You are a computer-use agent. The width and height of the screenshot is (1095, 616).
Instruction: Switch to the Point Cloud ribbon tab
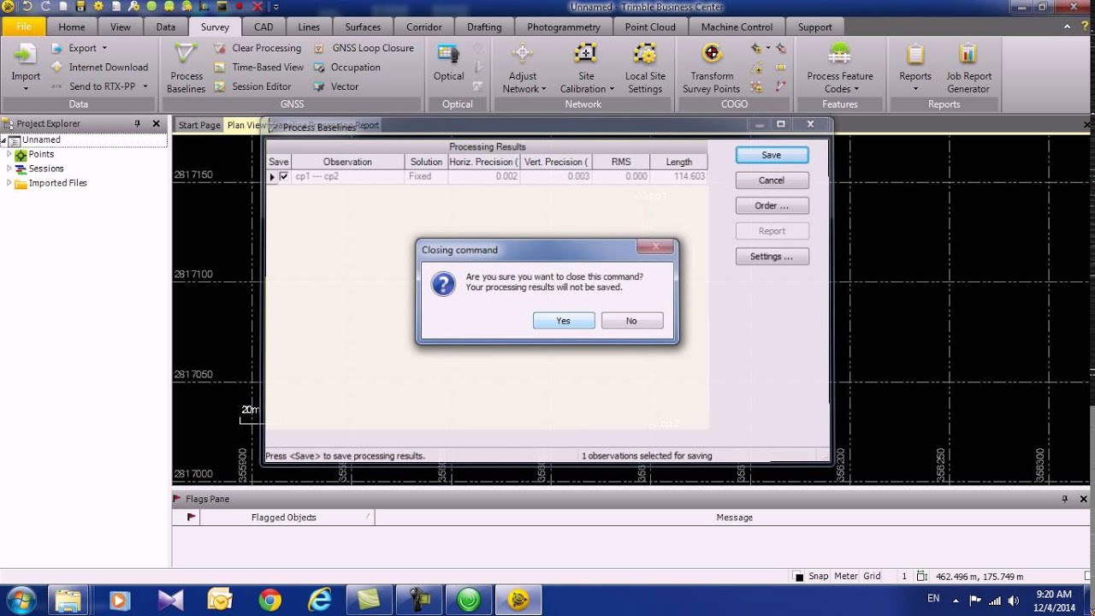(650, 27)
